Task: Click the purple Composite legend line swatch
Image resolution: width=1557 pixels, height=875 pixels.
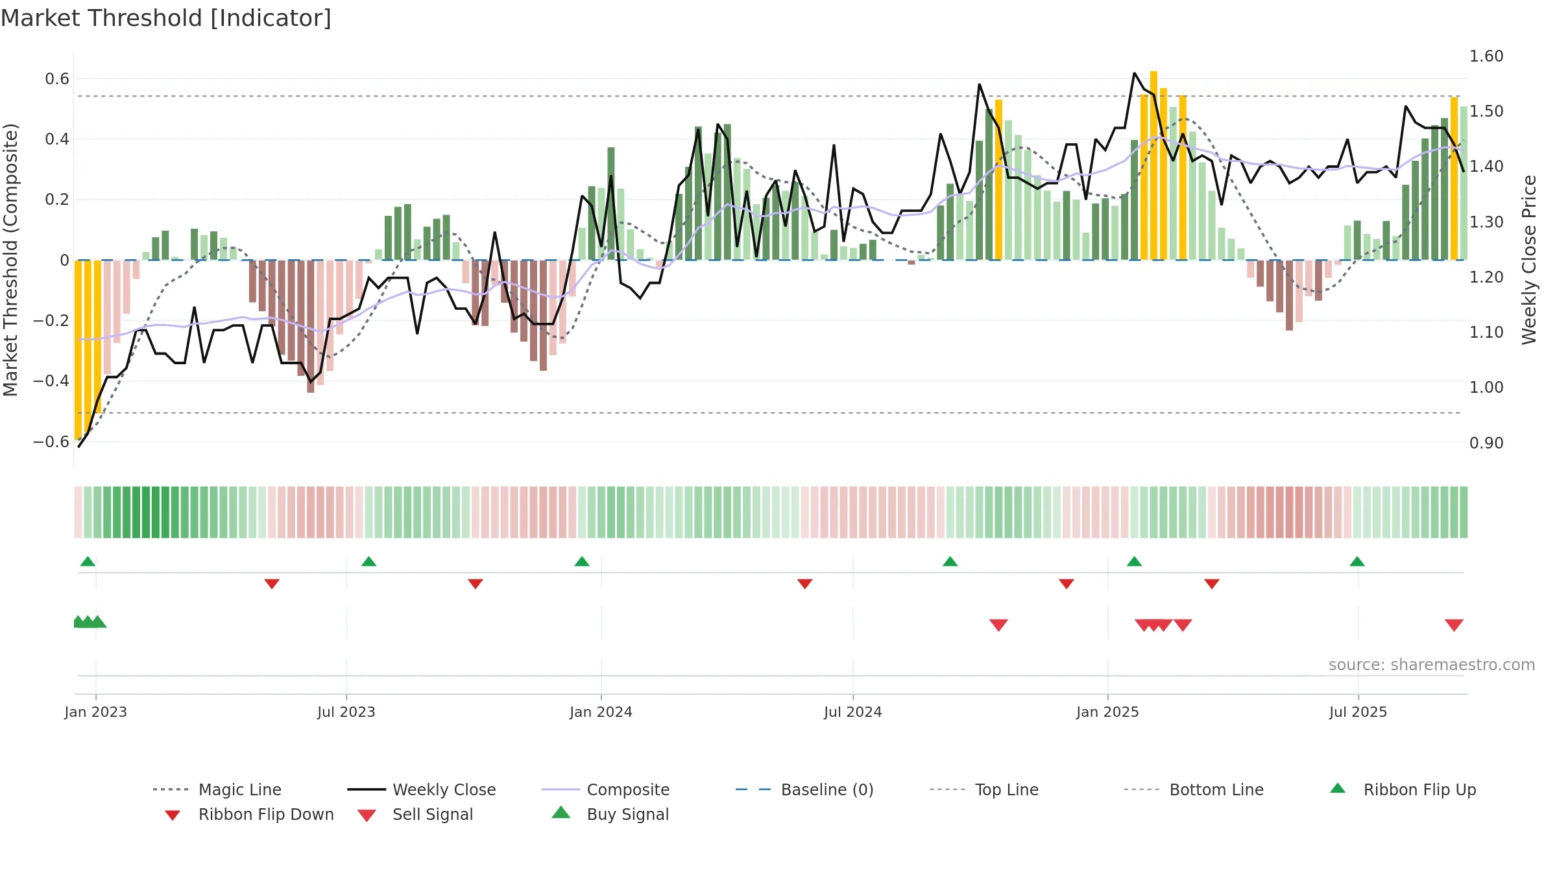Action: pos(561,789)
